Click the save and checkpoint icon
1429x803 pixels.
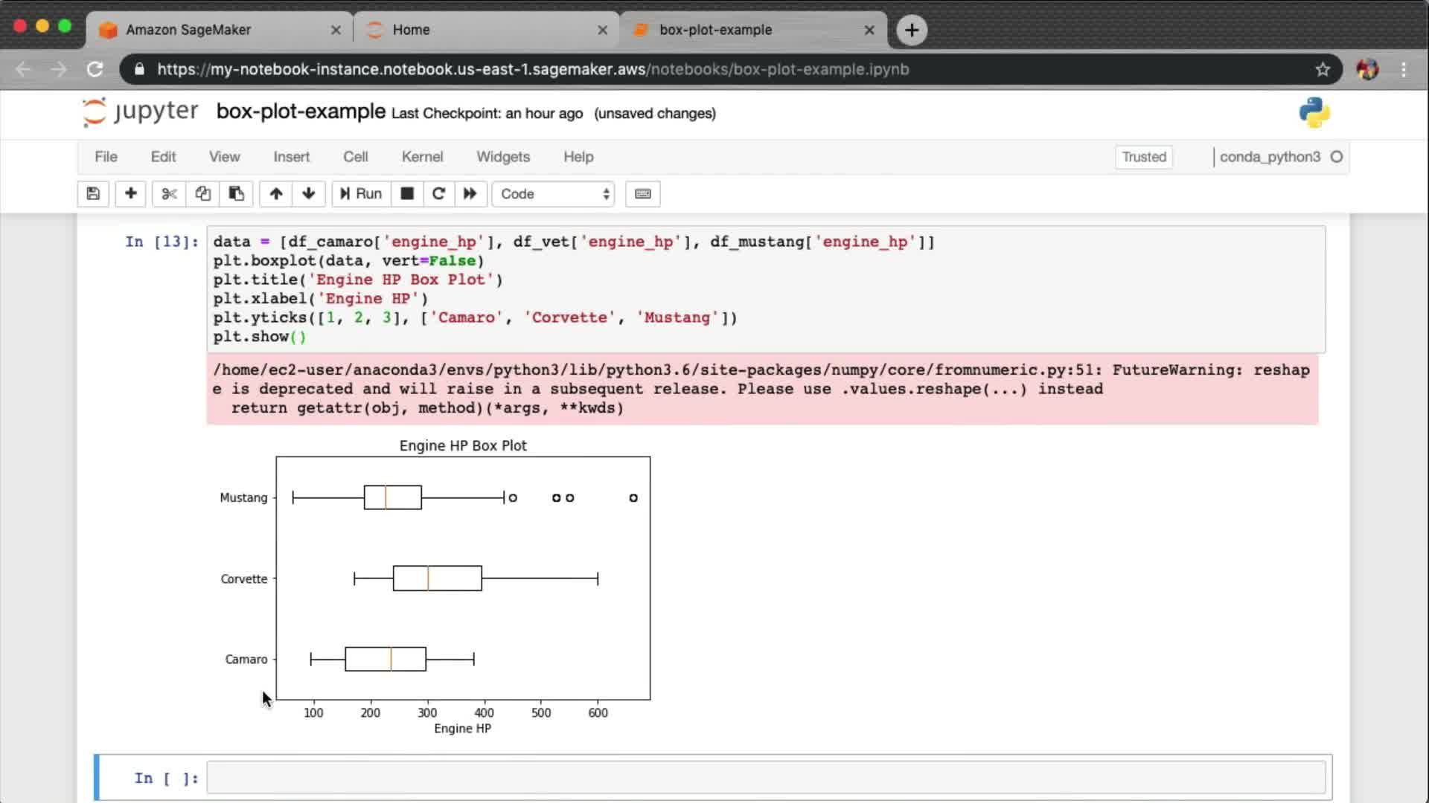point(93,194)
